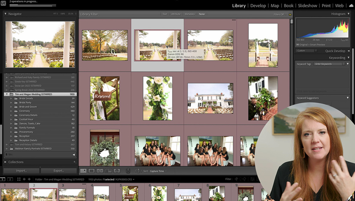355x201 pixels.
Task: Collapse the Keywording panel
Action: tap(348, 58)
